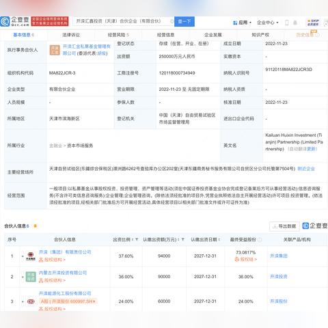Click the blue 查一下 search button
The width and height of the screenshot is (328, 328).
[184, 21]
